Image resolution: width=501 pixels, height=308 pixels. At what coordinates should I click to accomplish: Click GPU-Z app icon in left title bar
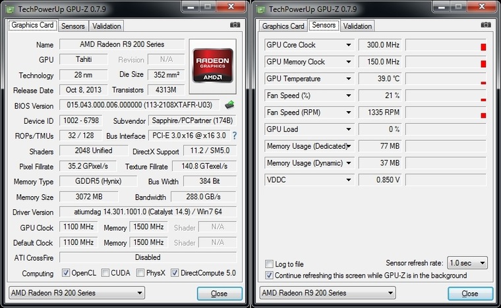(x=11, y=9)
